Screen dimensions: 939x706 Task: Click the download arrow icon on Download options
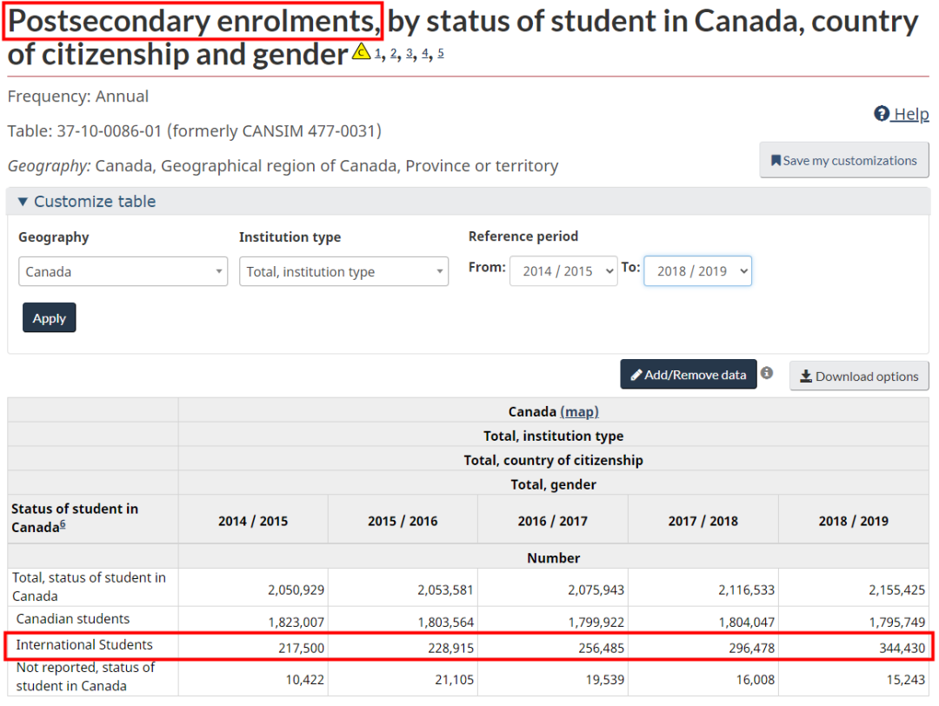pyautogui.click(x=806, y=376)
